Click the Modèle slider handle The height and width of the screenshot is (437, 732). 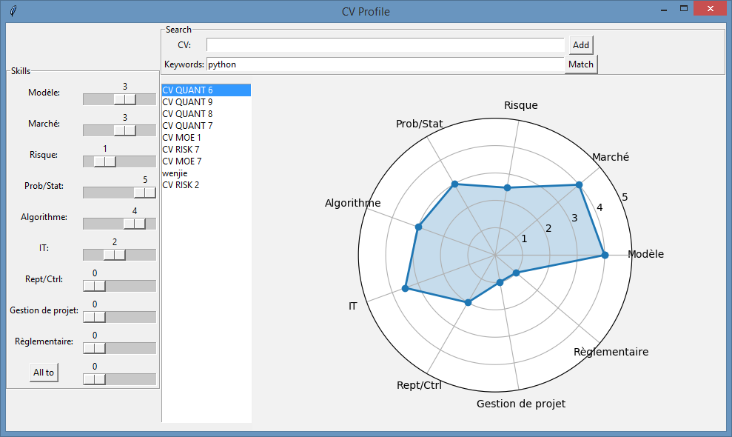pyautogui.click(x=125, y=99)
